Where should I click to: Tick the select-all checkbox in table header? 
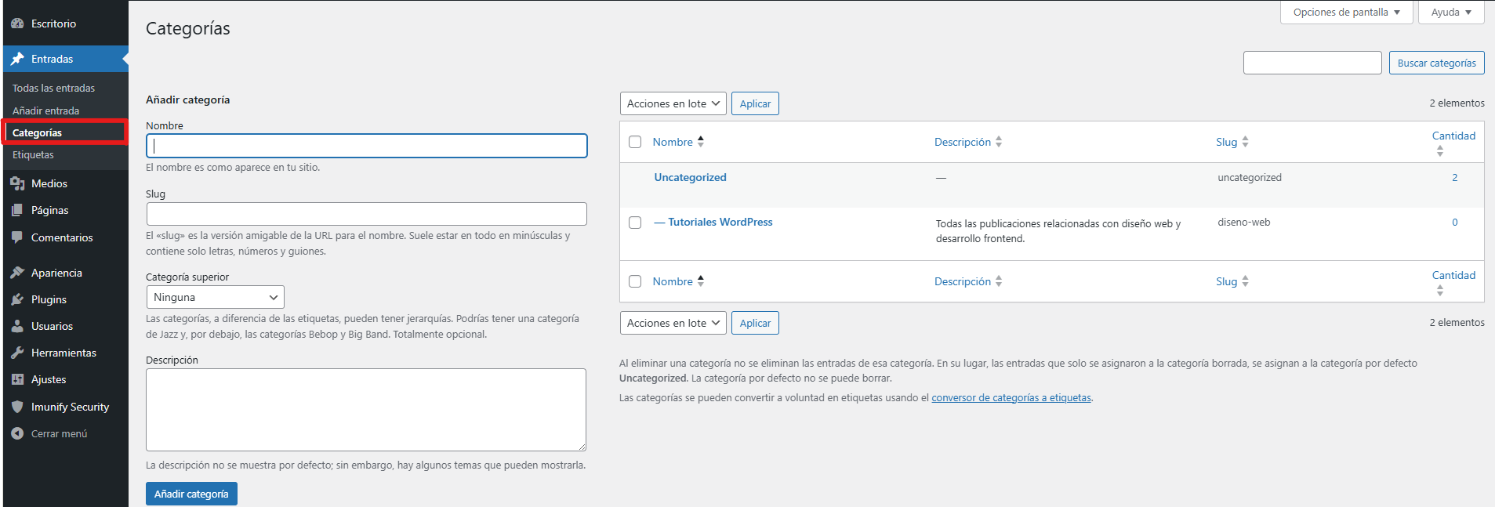tap(635, 142)
